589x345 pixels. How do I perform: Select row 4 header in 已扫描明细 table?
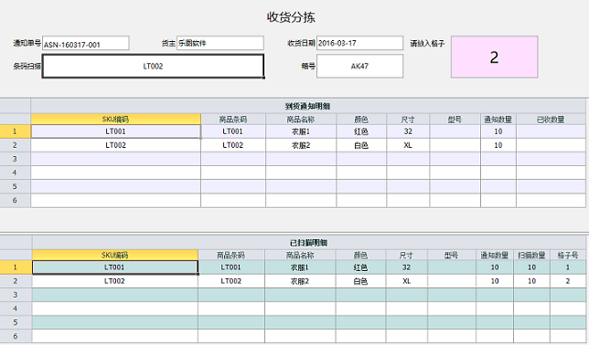point(16,308)
